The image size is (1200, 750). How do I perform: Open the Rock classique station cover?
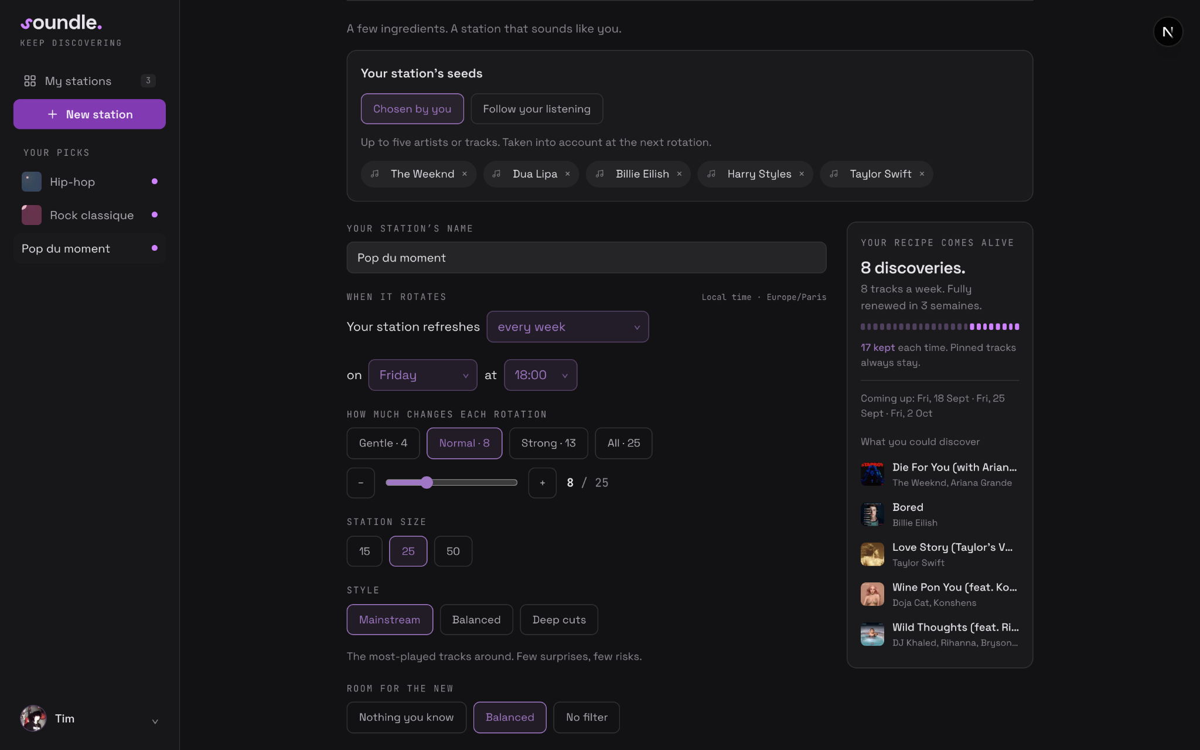(x=32, y=215)
